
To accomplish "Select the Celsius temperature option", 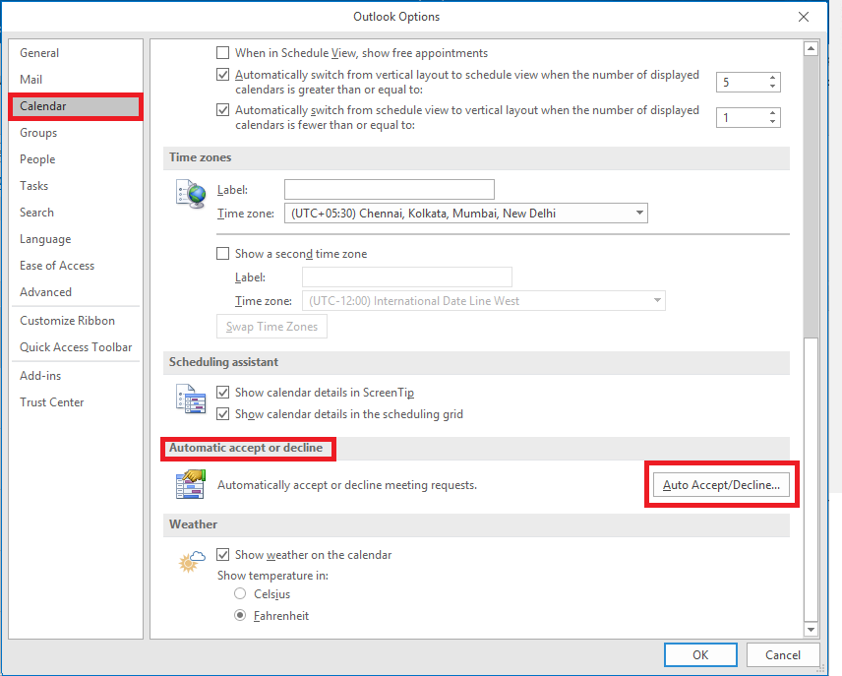I will click(240, 593).
